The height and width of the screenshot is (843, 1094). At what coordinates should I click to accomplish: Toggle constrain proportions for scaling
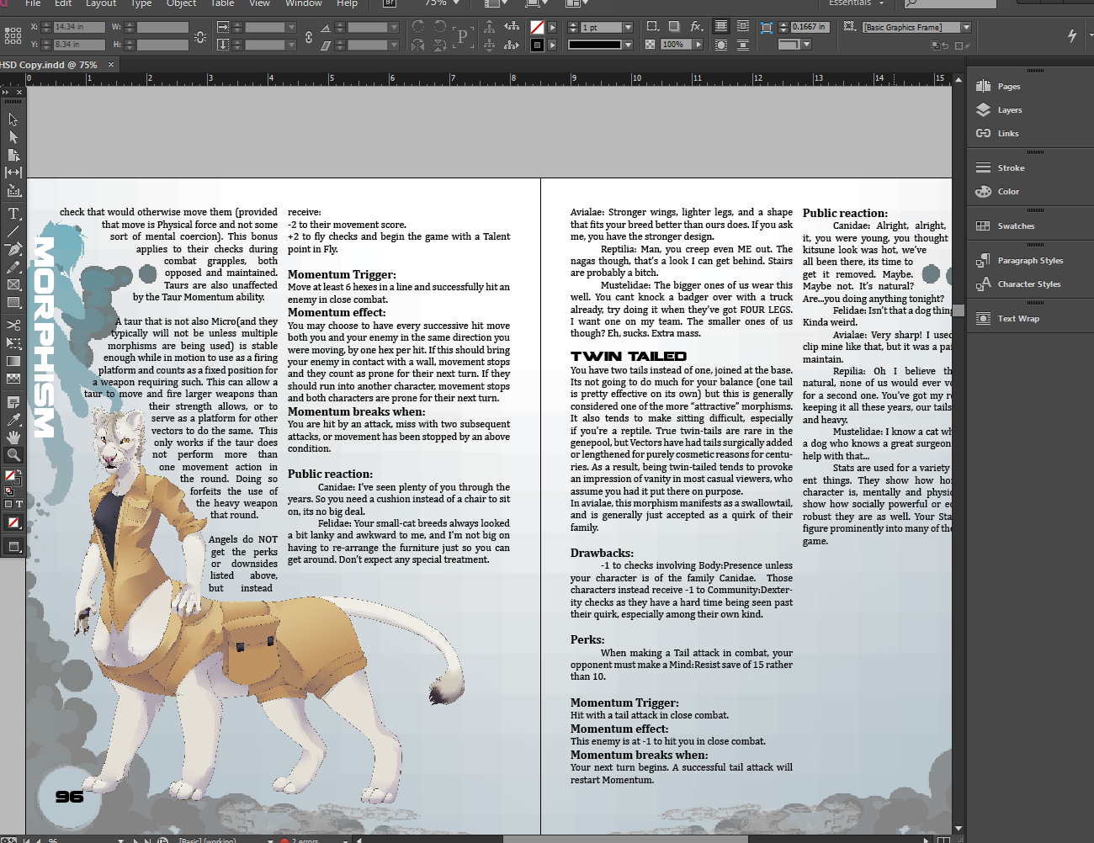click(309, 36)
